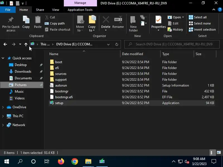Image resolution: width=223 pixels, height=167 pixels.
Task: Switch to large thumbnails view icon
Action: click(x=219, y=153)
